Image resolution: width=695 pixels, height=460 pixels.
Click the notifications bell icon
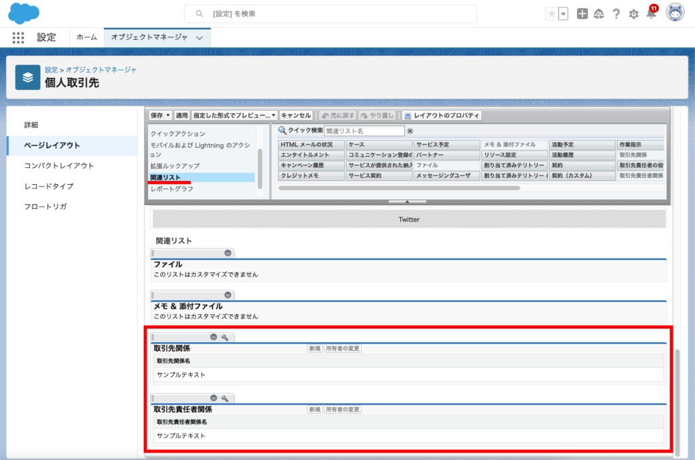[651, 14]
